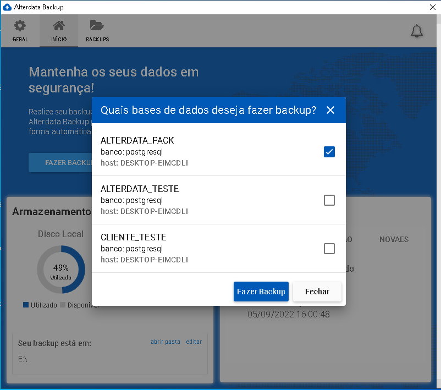
Task: Click the Alterdata Backup cloud logo in title bar
Action: point(7,7)
